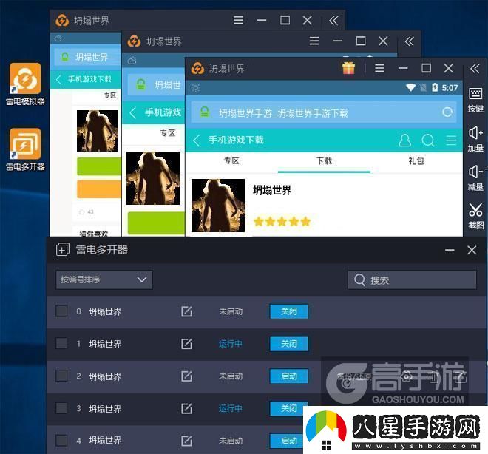Click the 坍塌世界 game thumbnail in front window
The image size is (488, 454).
(218, 206)
